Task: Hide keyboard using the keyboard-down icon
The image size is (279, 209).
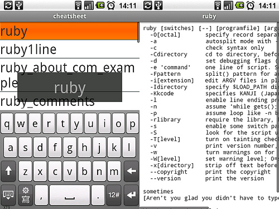Action: coord(8,195)
